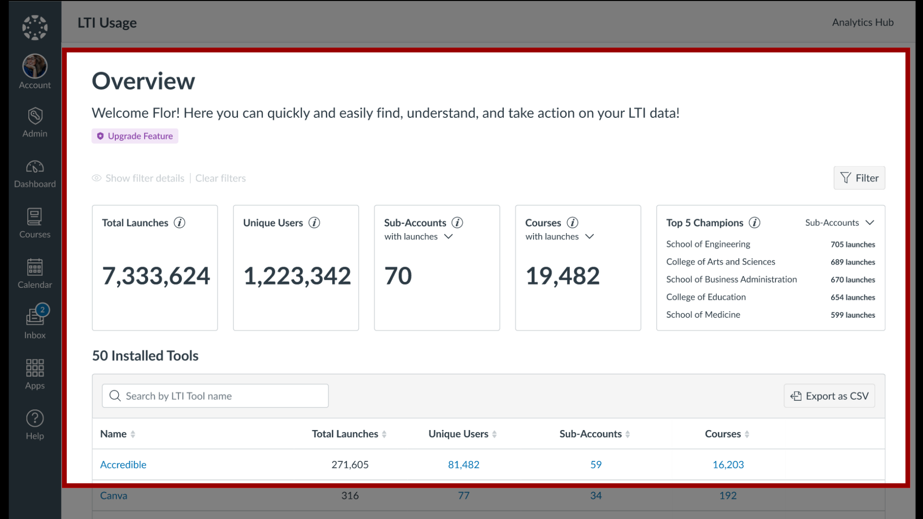This screenshot has width=923, height=519.
Task: Expand Courses with launches dropdown
Action: pyautogui.click(x=589, y=236)
